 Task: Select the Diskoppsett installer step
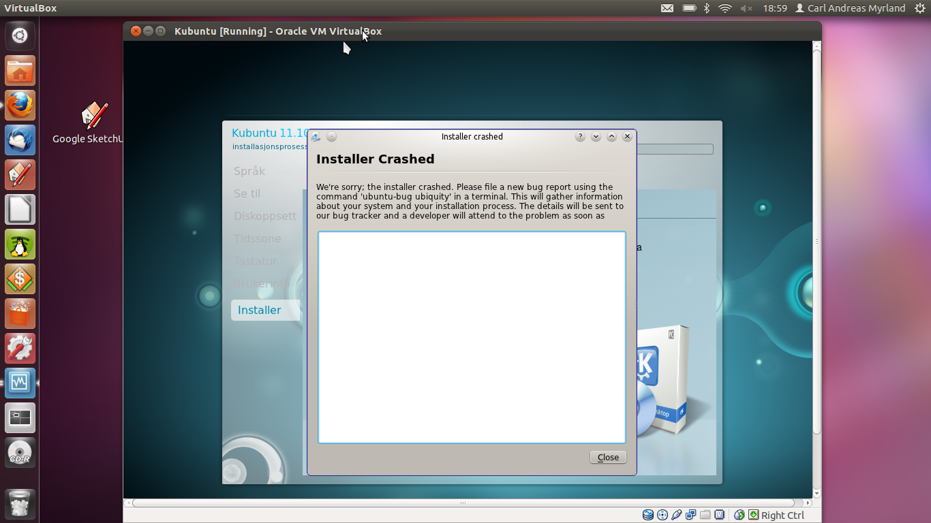pos(265,216)
